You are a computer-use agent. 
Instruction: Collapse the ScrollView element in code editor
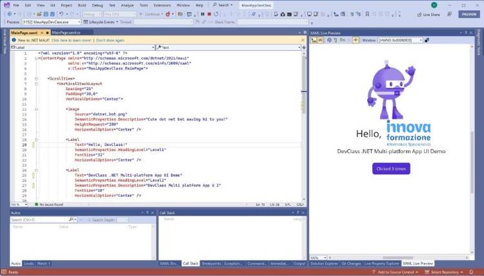point(35,78)
